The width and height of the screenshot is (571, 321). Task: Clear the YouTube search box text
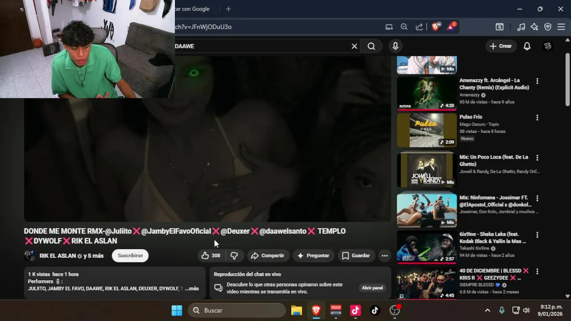tap(354, 46)
